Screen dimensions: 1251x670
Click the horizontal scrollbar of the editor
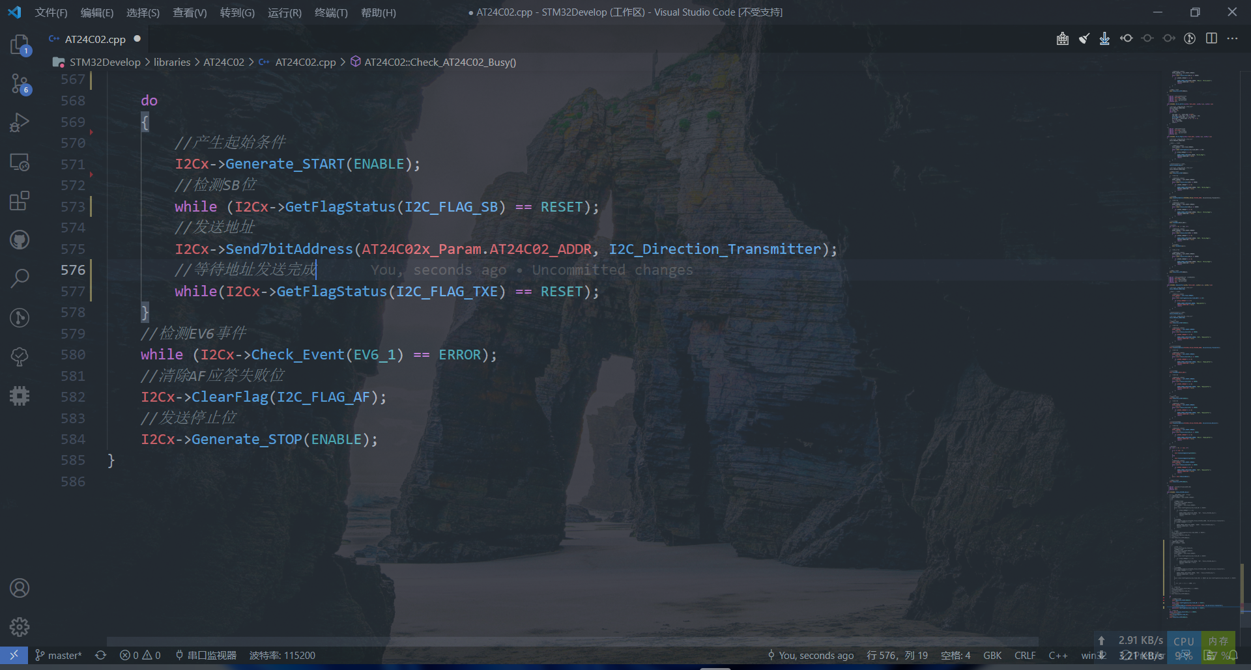[x=572, y=641]
